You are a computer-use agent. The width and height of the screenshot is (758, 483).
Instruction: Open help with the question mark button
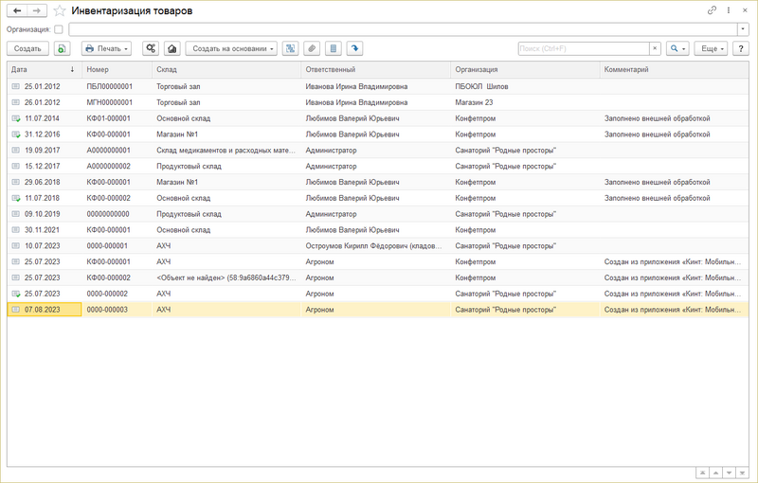(741, 48)
